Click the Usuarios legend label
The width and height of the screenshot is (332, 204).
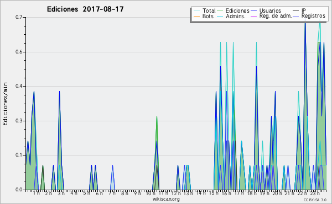click(270, 10)
